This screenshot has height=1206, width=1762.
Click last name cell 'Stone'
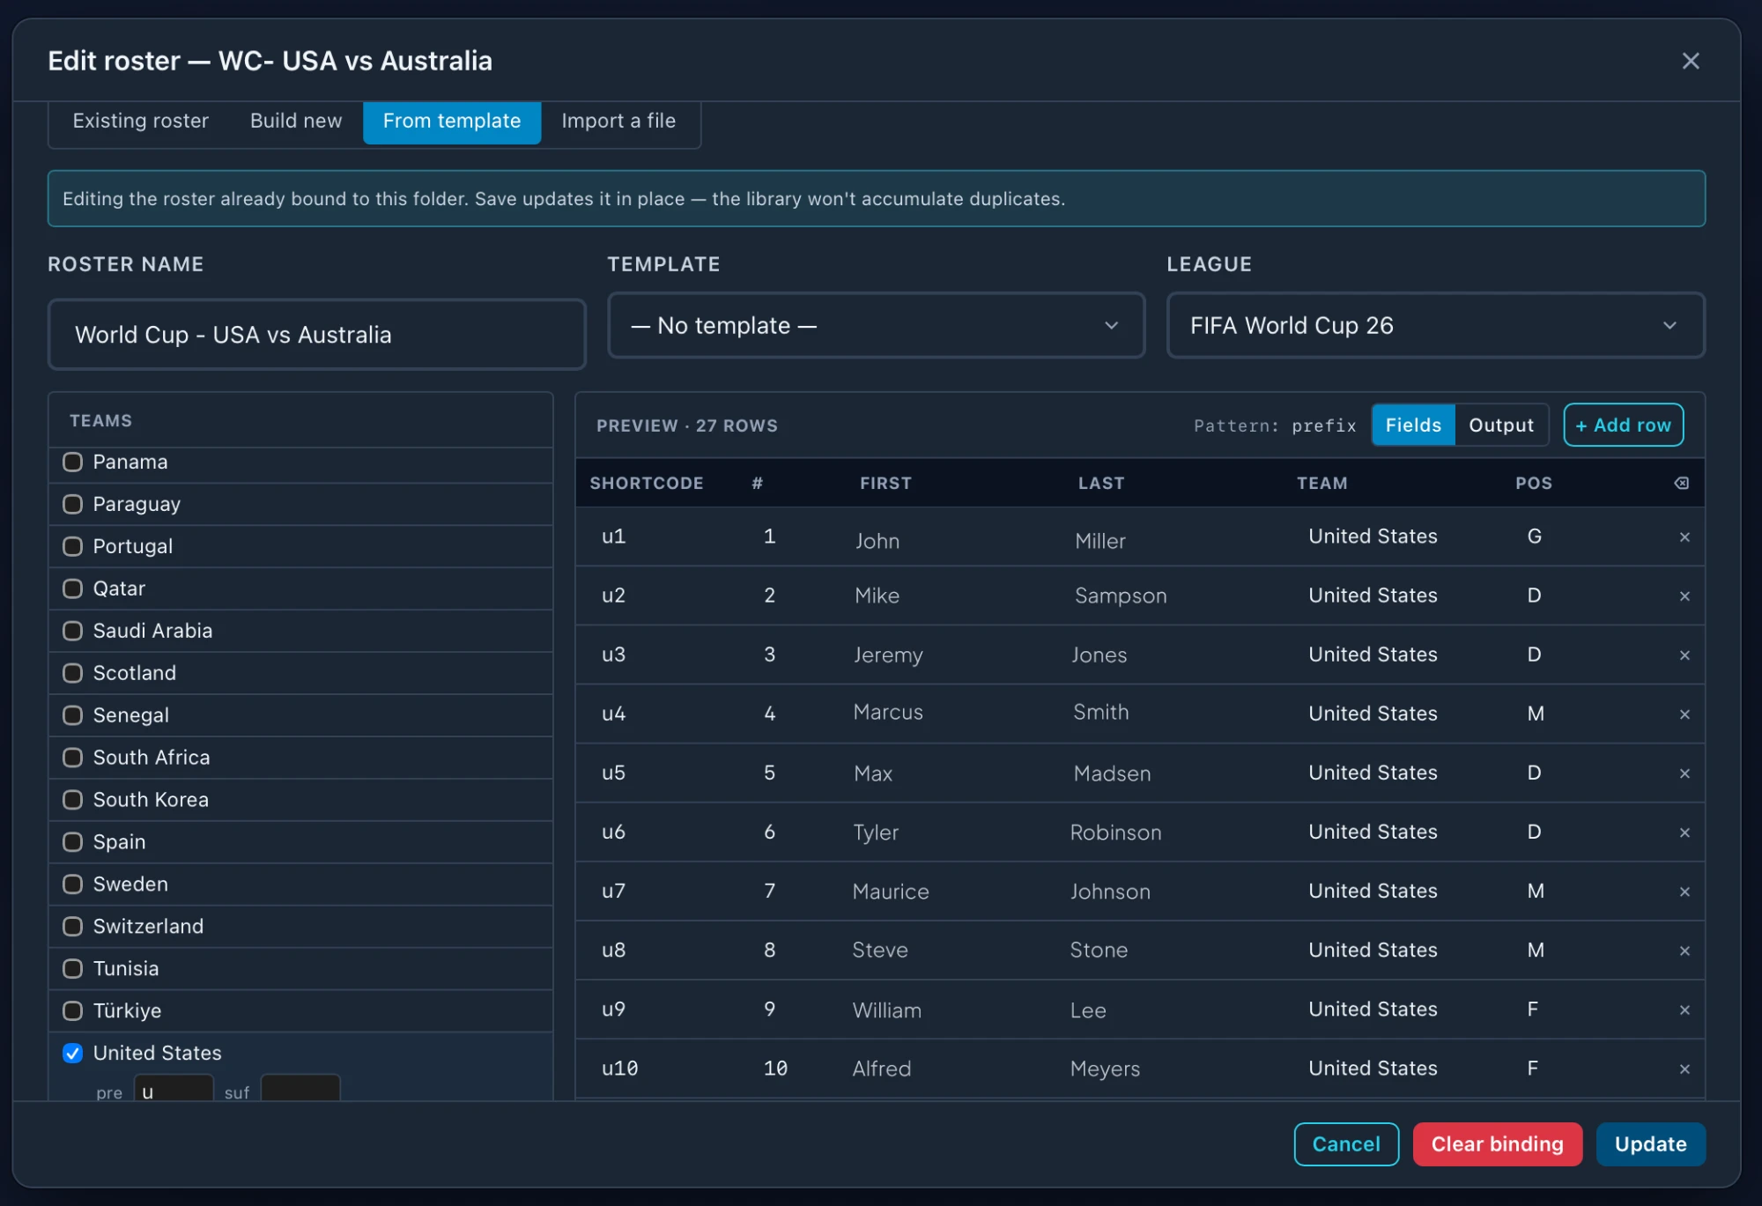pos(1099,950)
